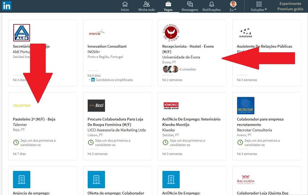Open Colaborador Loja (Quinta Dos job
The width and height of the screenshot is (308, 195).
coord(263,193)
